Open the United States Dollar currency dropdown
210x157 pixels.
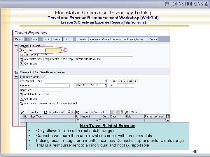point(106,85)
